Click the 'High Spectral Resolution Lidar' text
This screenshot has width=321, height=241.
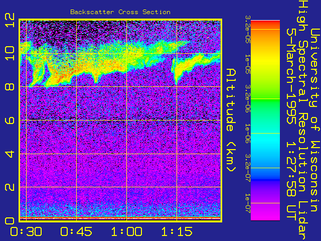pos(303,120)
